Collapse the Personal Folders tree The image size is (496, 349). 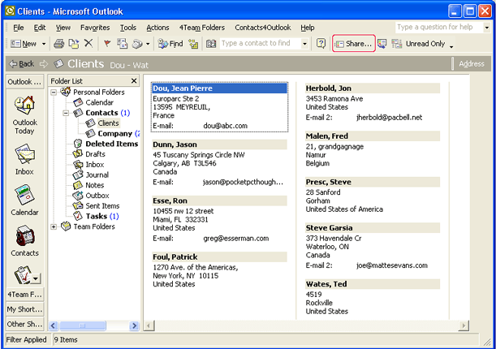[54, 93]
